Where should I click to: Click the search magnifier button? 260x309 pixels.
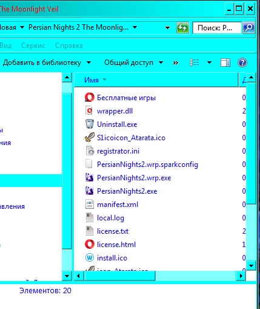(248, 27)
